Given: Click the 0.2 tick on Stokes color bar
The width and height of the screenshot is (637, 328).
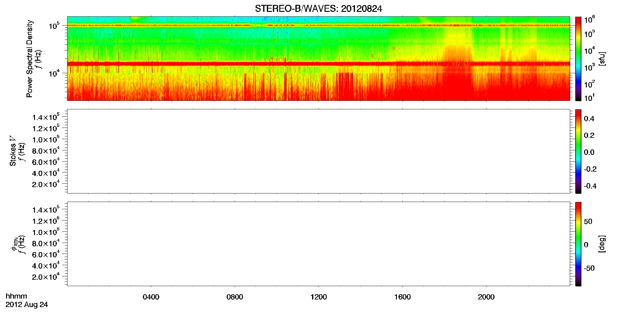Looking at the screenshot, I should tap(589, 135).
